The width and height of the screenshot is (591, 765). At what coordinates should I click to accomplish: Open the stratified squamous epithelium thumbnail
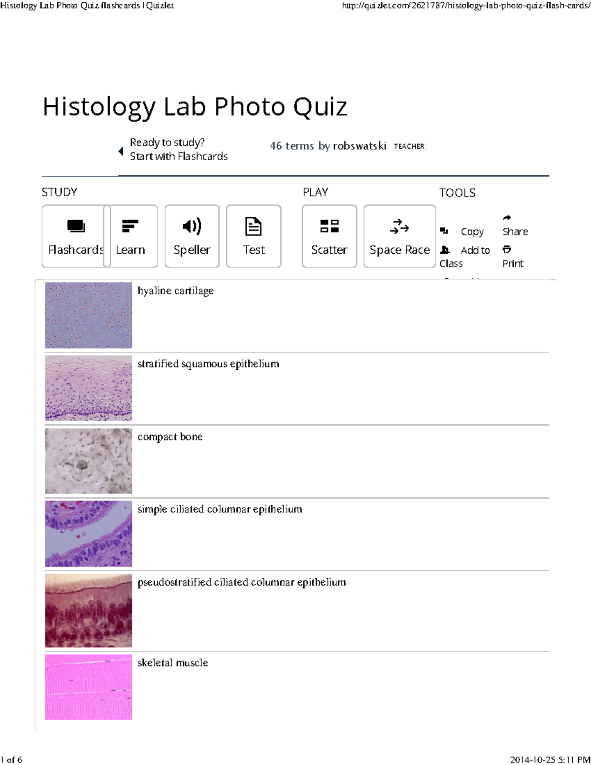point(88,387)
